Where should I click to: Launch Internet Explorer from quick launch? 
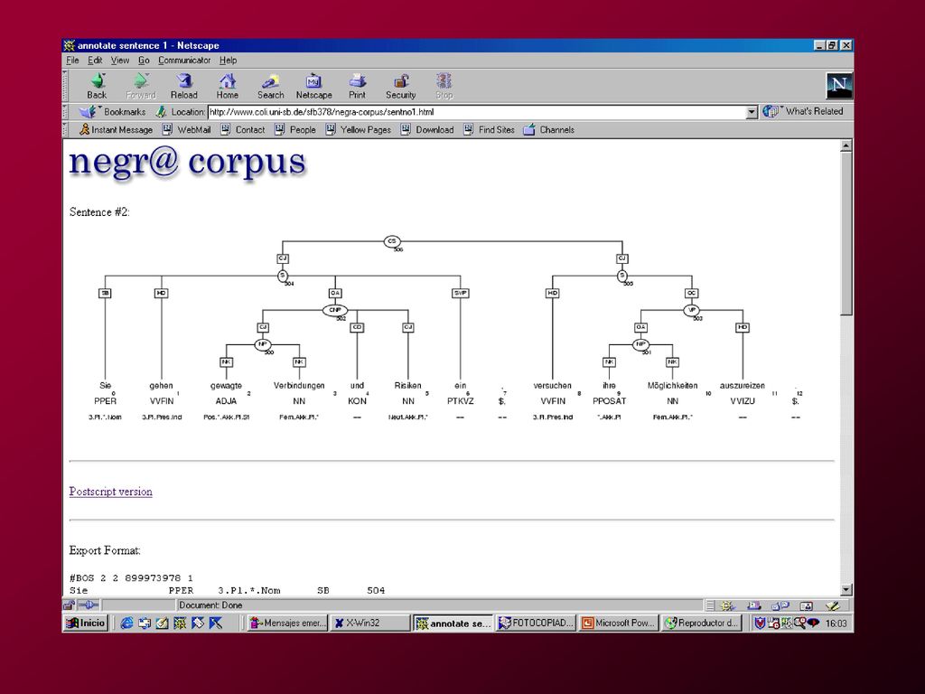pyautogui.click(x=126, y=623)
